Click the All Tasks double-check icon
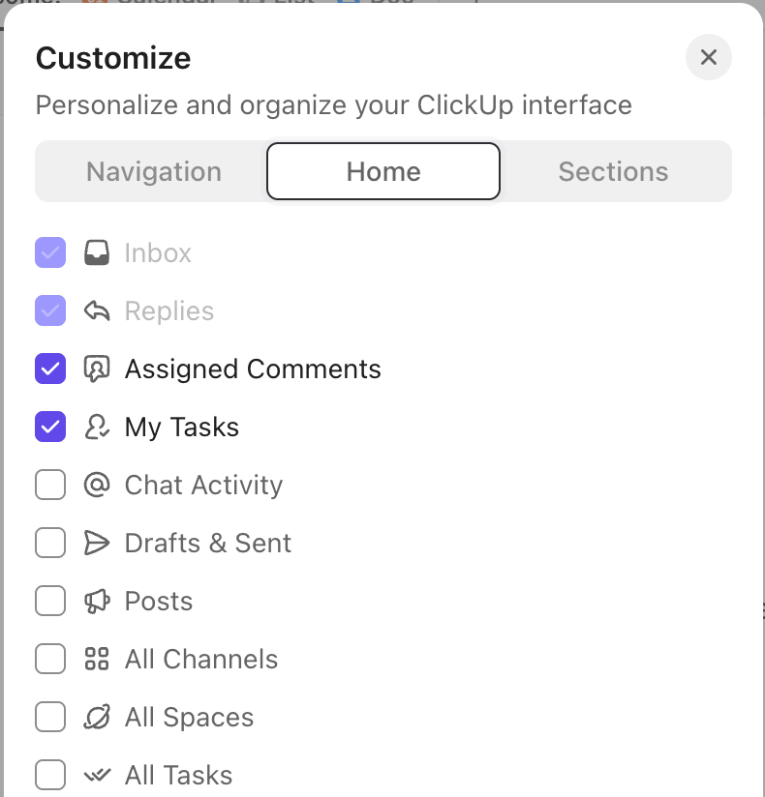 (x=97, y=776)
